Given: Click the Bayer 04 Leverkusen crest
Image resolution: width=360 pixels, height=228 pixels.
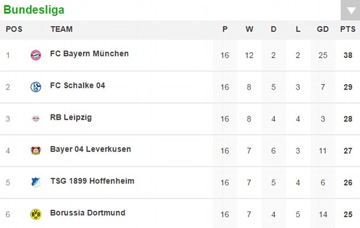Looking at the screenshot, I should (x=36, y=151).
